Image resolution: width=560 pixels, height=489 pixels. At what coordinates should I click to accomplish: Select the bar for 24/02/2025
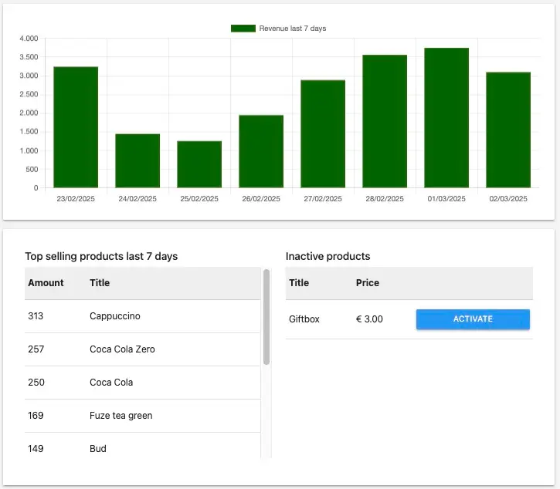tap(137, 160)
